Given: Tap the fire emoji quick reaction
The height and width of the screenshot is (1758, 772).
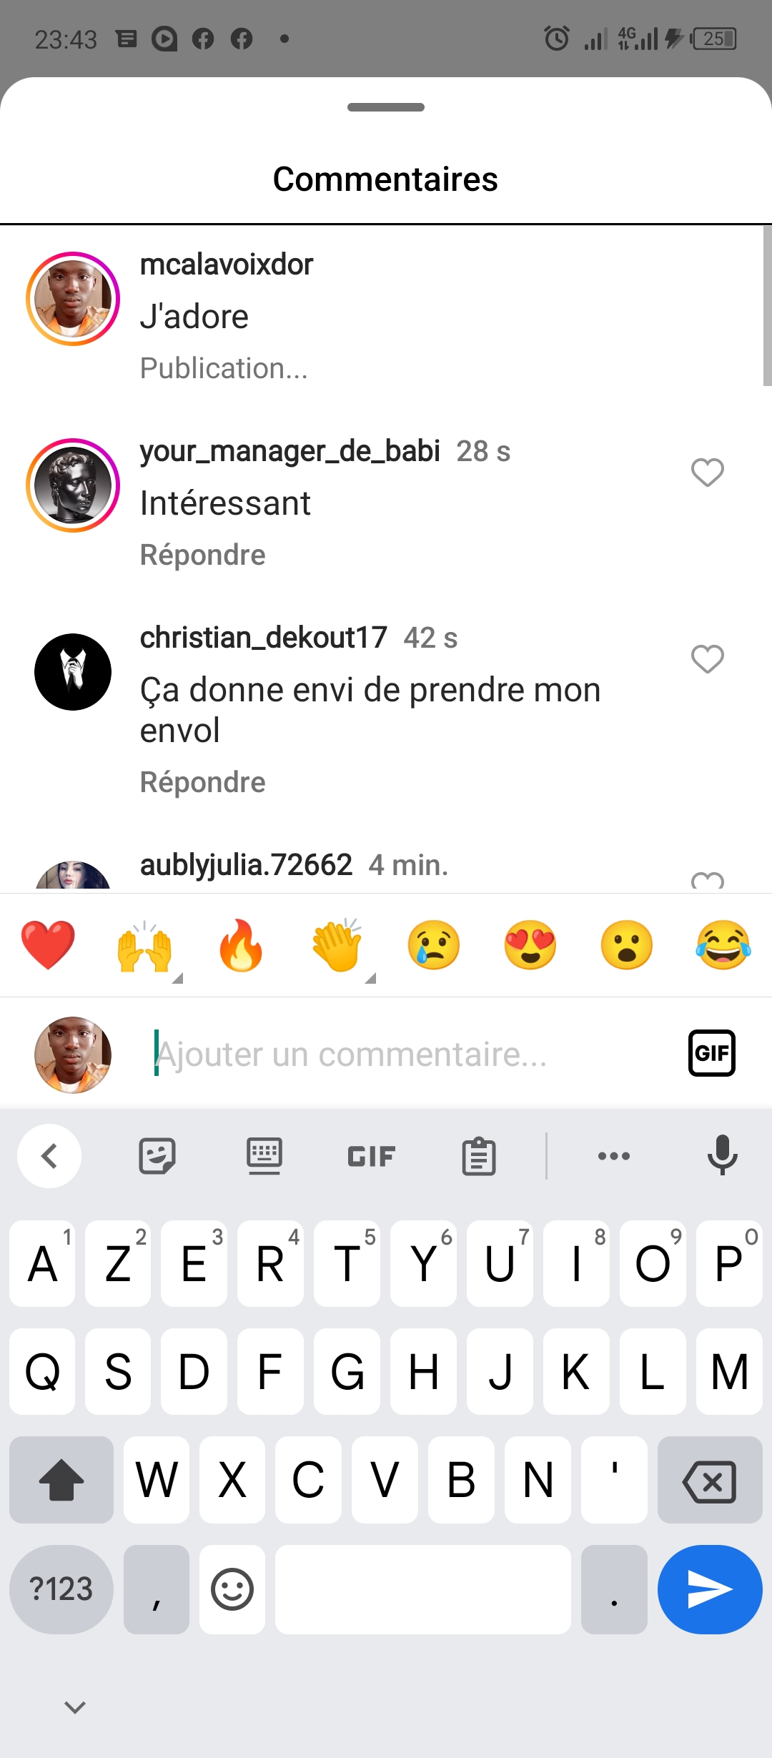Looking at the screenshot, I should coord(241,945).
